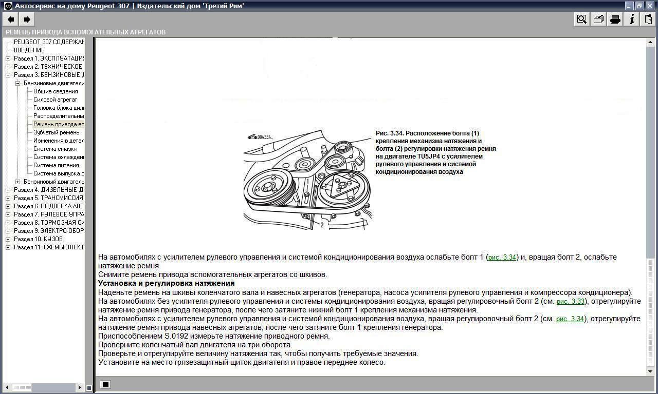Image resolution: width=658 pixels, height=394 pixels.
Task: Select Раздел 1. ЭКСПЛУАТАЦИЯ label
Action: 49,58
